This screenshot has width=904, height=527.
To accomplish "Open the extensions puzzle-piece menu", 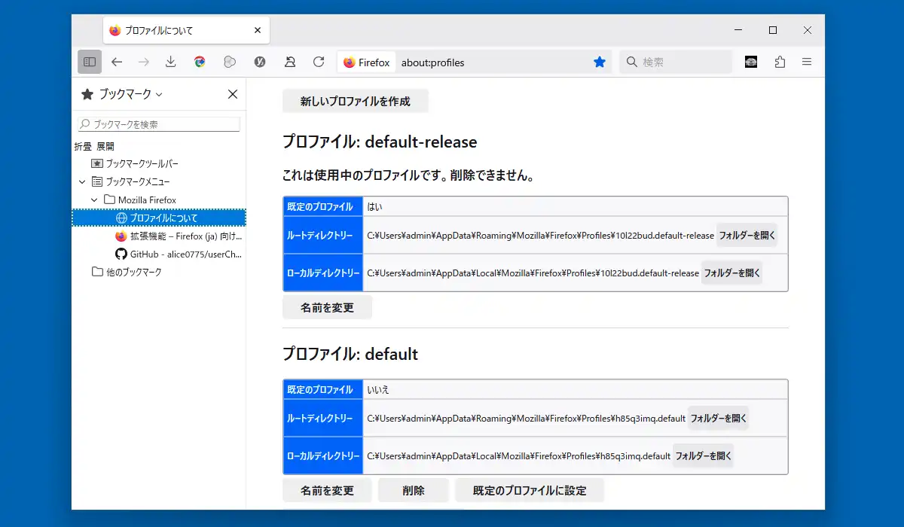I will 780,62.
